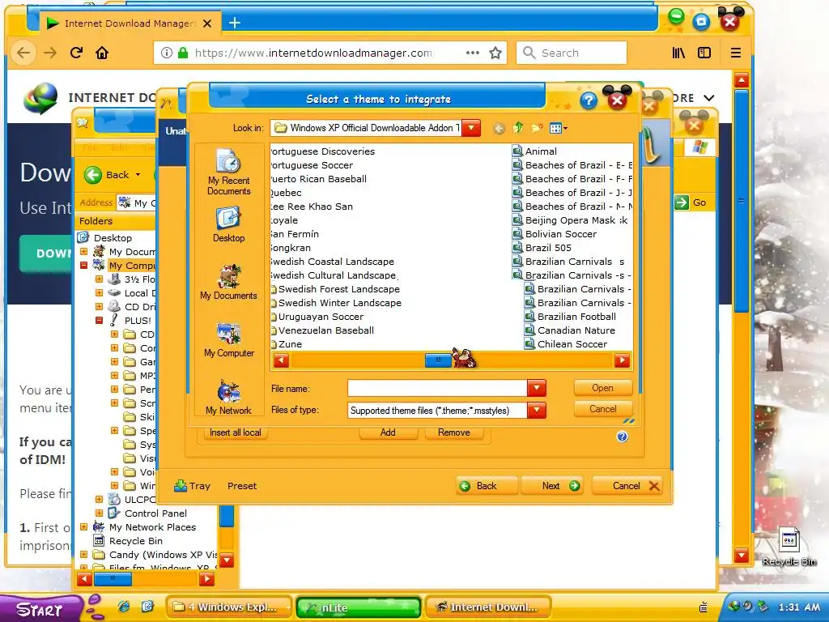Open the Start menu
The image size is (829, 622).
pos(41,609)
